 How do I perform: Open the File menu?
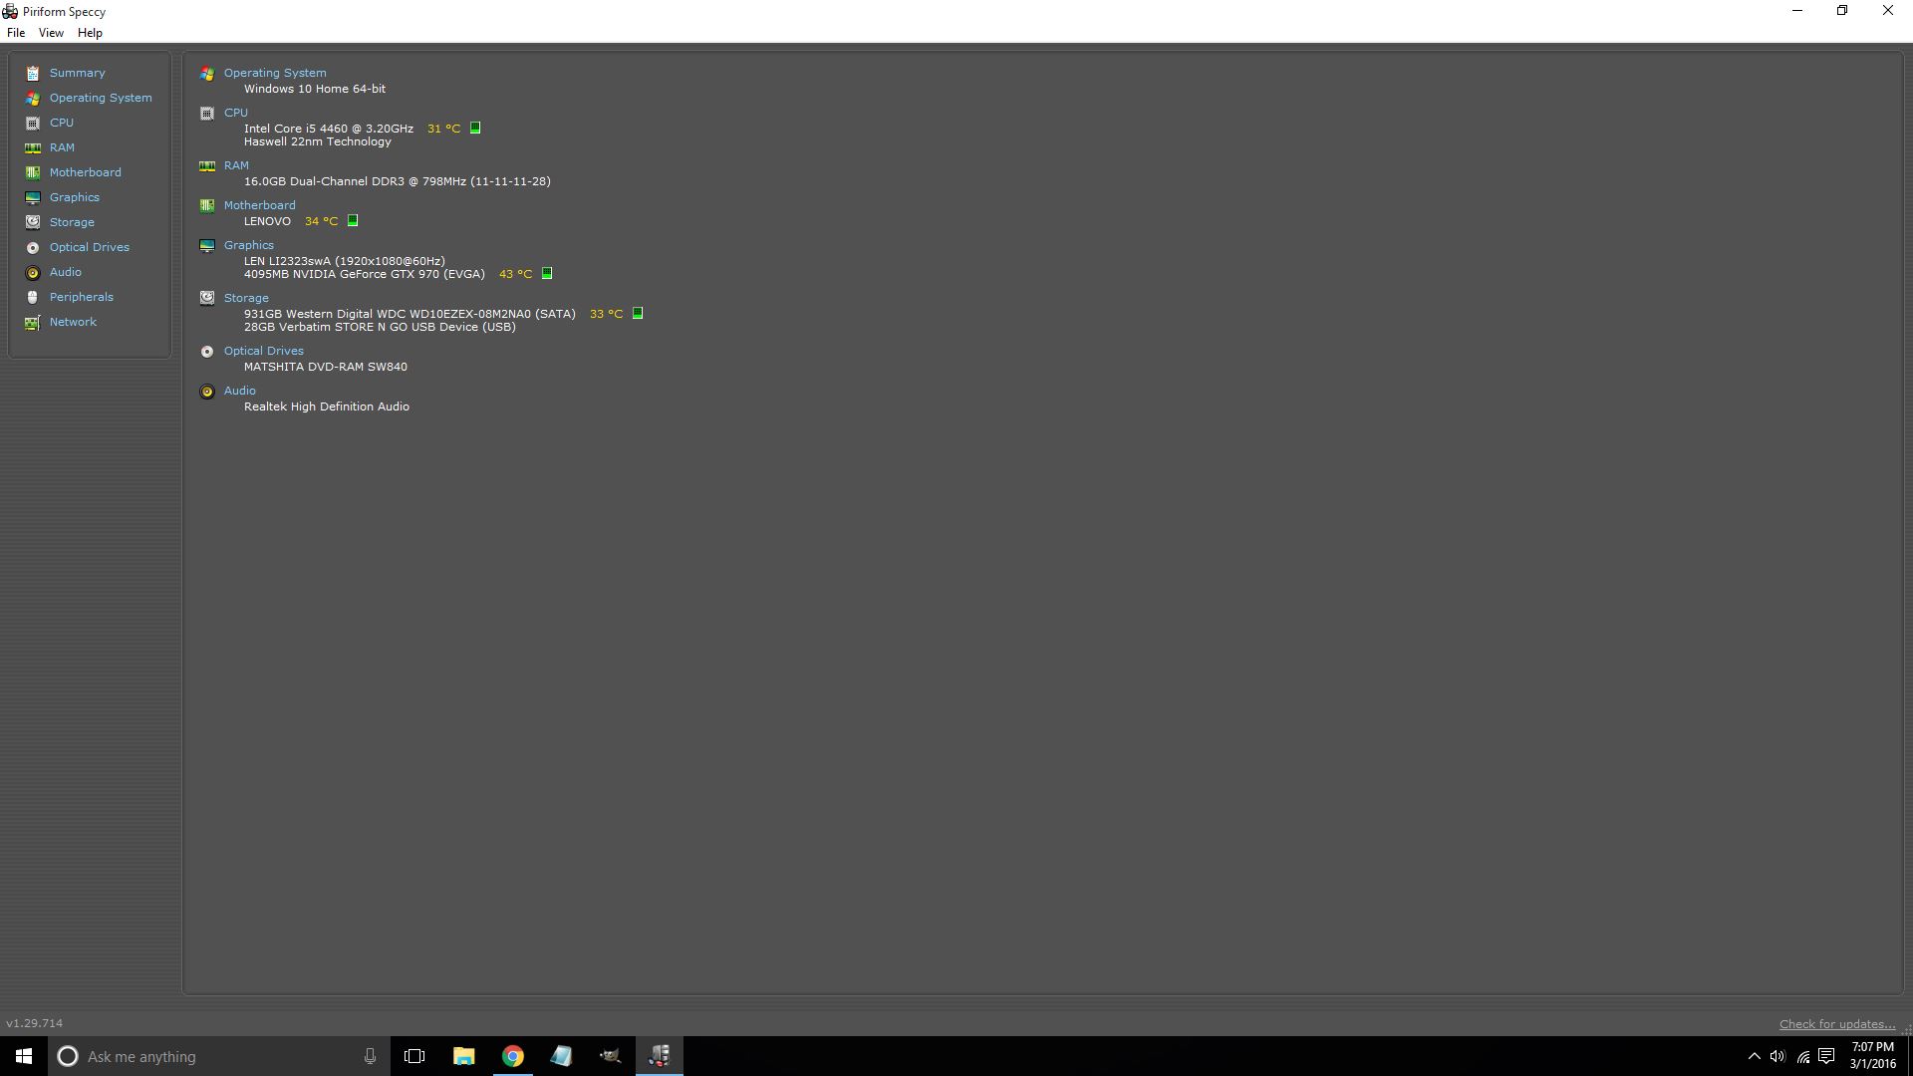coord(16,33)
